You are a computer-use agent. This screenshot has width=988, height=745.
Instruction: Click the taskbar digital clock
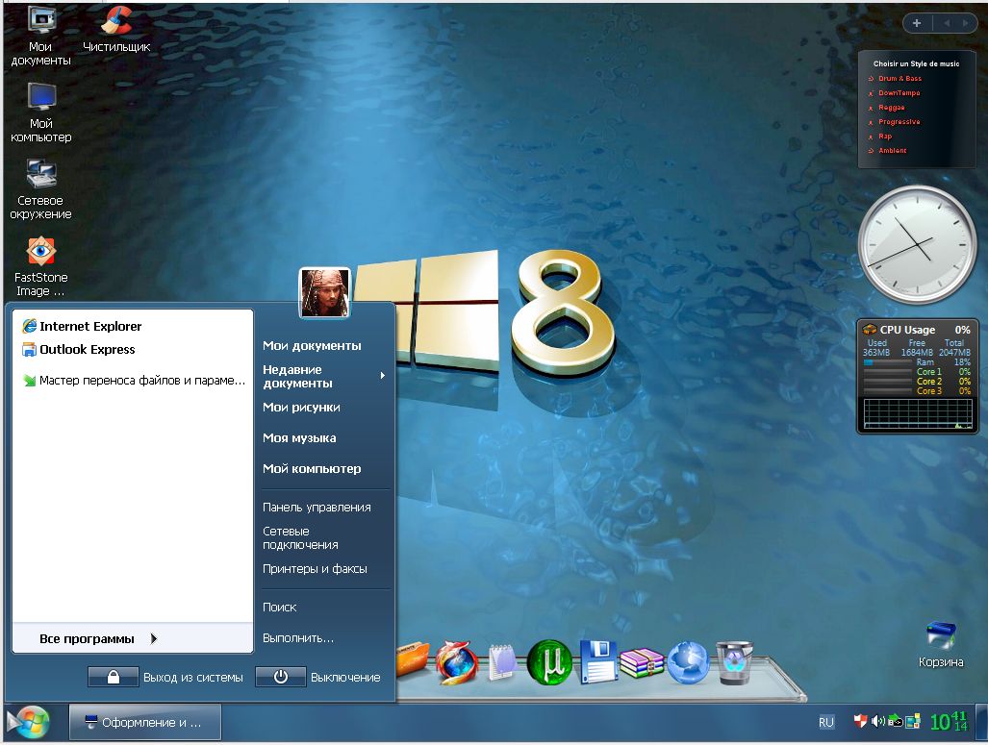tap(949, 722)
